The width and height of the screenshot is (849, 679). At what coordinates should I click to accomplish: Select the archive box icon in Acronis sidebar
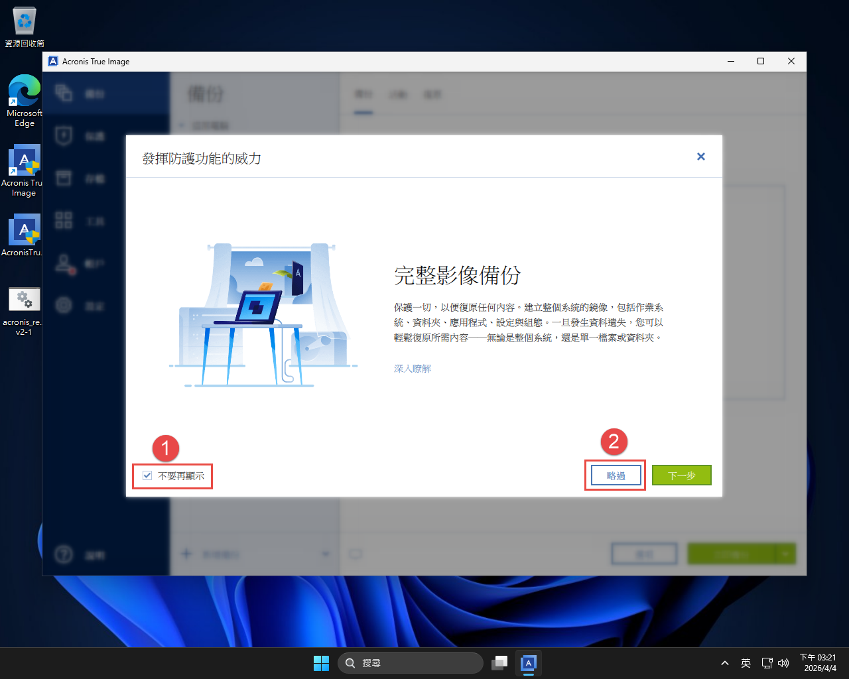click(x=64, y=178)
